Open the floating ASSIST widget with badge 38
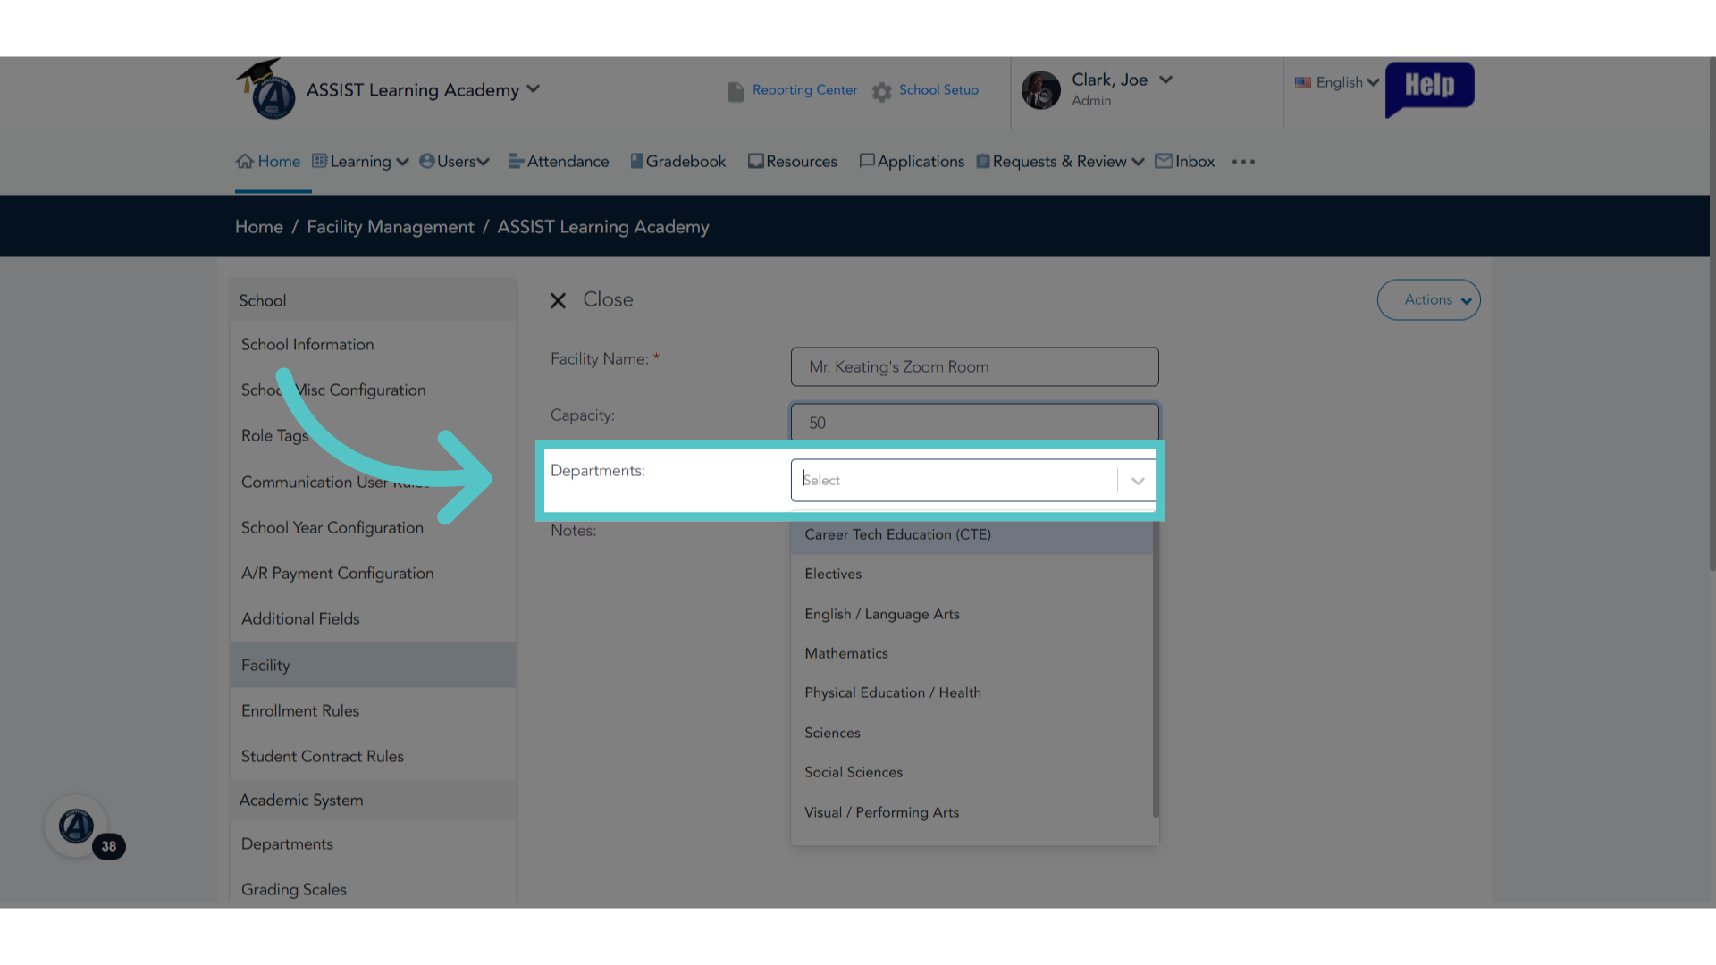The height and width of the screenshot is (965, 1716). tap(77, 827)
